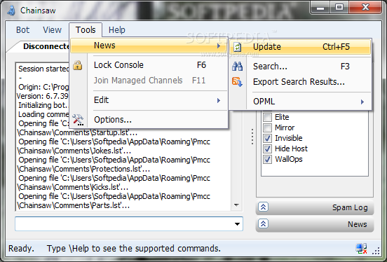Open the Bot menu

pyautogui.click(x=22, y=30)
